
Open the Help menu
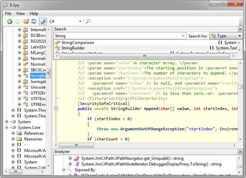click(34, 13)
